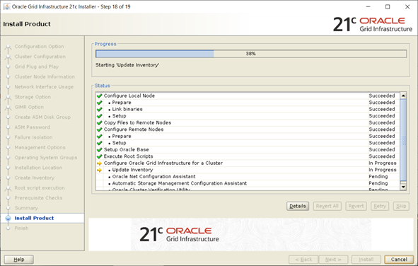
Task: Click green checkmark beside Link binaries
Action: [100, 109]
